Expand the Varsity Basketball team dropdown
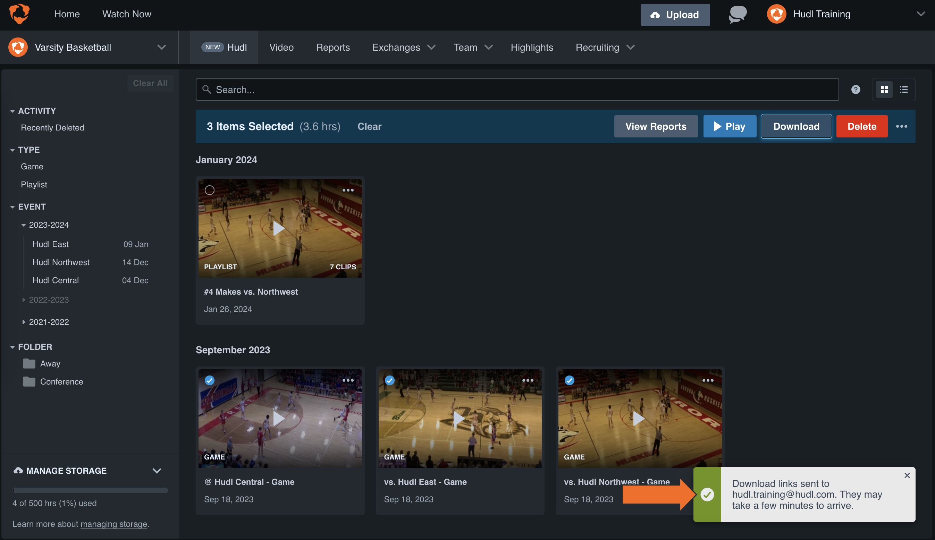The height and width of the screenshot is (540, 935). coord(161,47)
